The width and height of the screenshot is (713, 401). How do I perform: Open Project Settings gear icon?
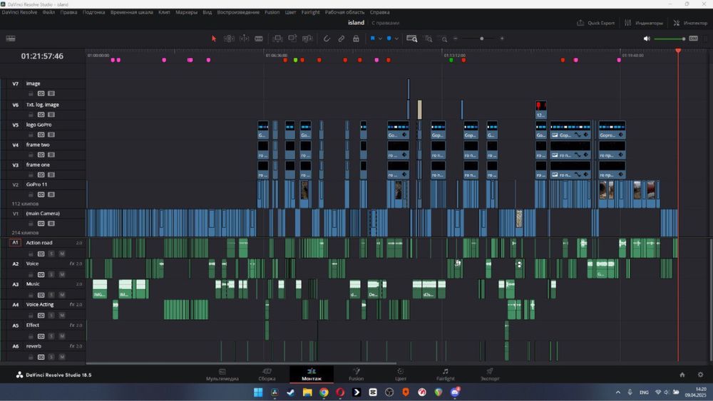point(700,375)
